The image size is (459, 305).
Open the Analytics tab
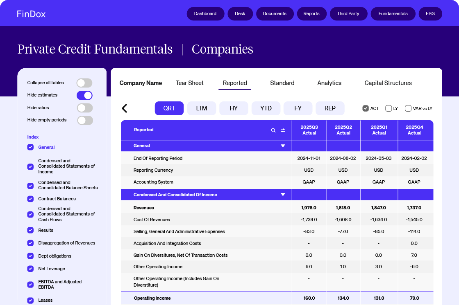pyautogui.click(x=329, y=83)
